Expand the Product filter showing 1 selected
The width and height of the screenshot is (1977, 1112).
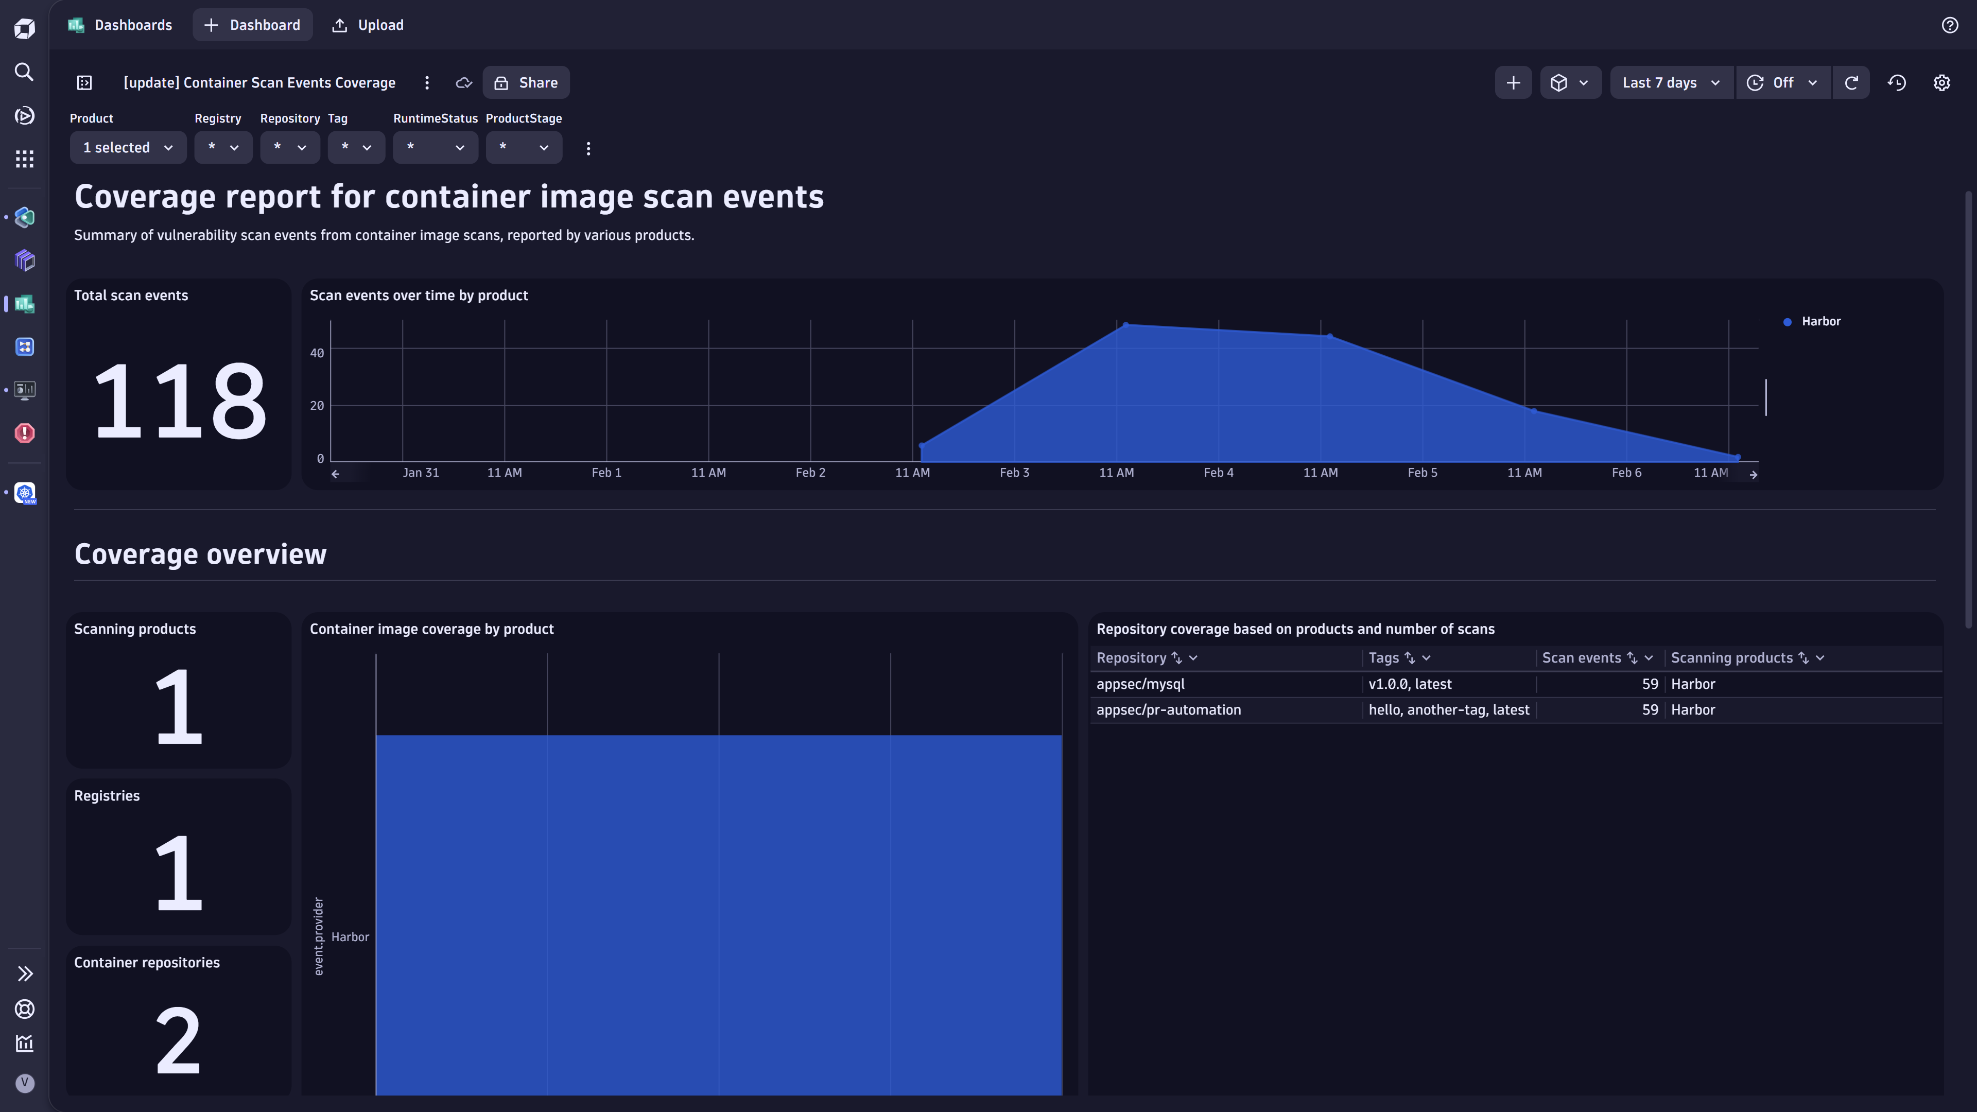click(127, 147)
